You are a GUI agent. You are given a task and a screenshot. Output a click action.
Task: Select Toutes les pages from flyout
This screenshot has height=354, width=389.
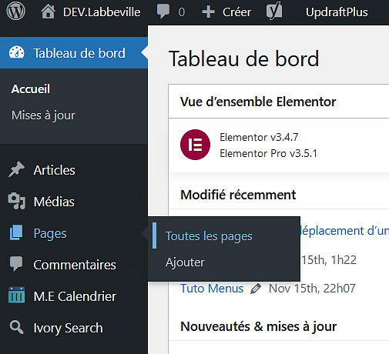pyautogui.click(x=209, y=236)
